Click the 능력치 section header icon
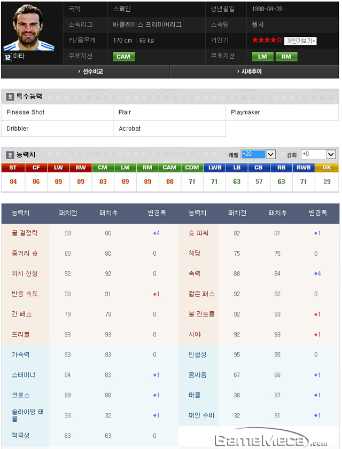The height and width of the screenshot is (449, 342). click(10, 155)
